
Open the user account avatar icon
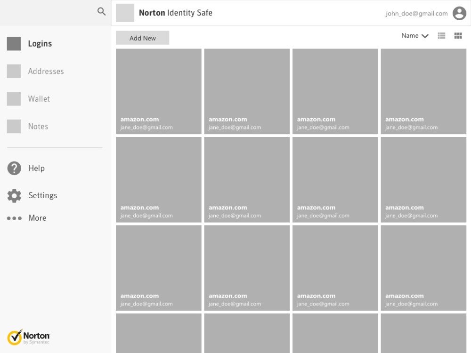pos(459,13)
